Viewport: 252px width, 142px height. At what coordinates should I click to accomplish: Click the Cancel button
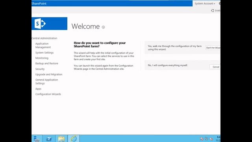215,67
